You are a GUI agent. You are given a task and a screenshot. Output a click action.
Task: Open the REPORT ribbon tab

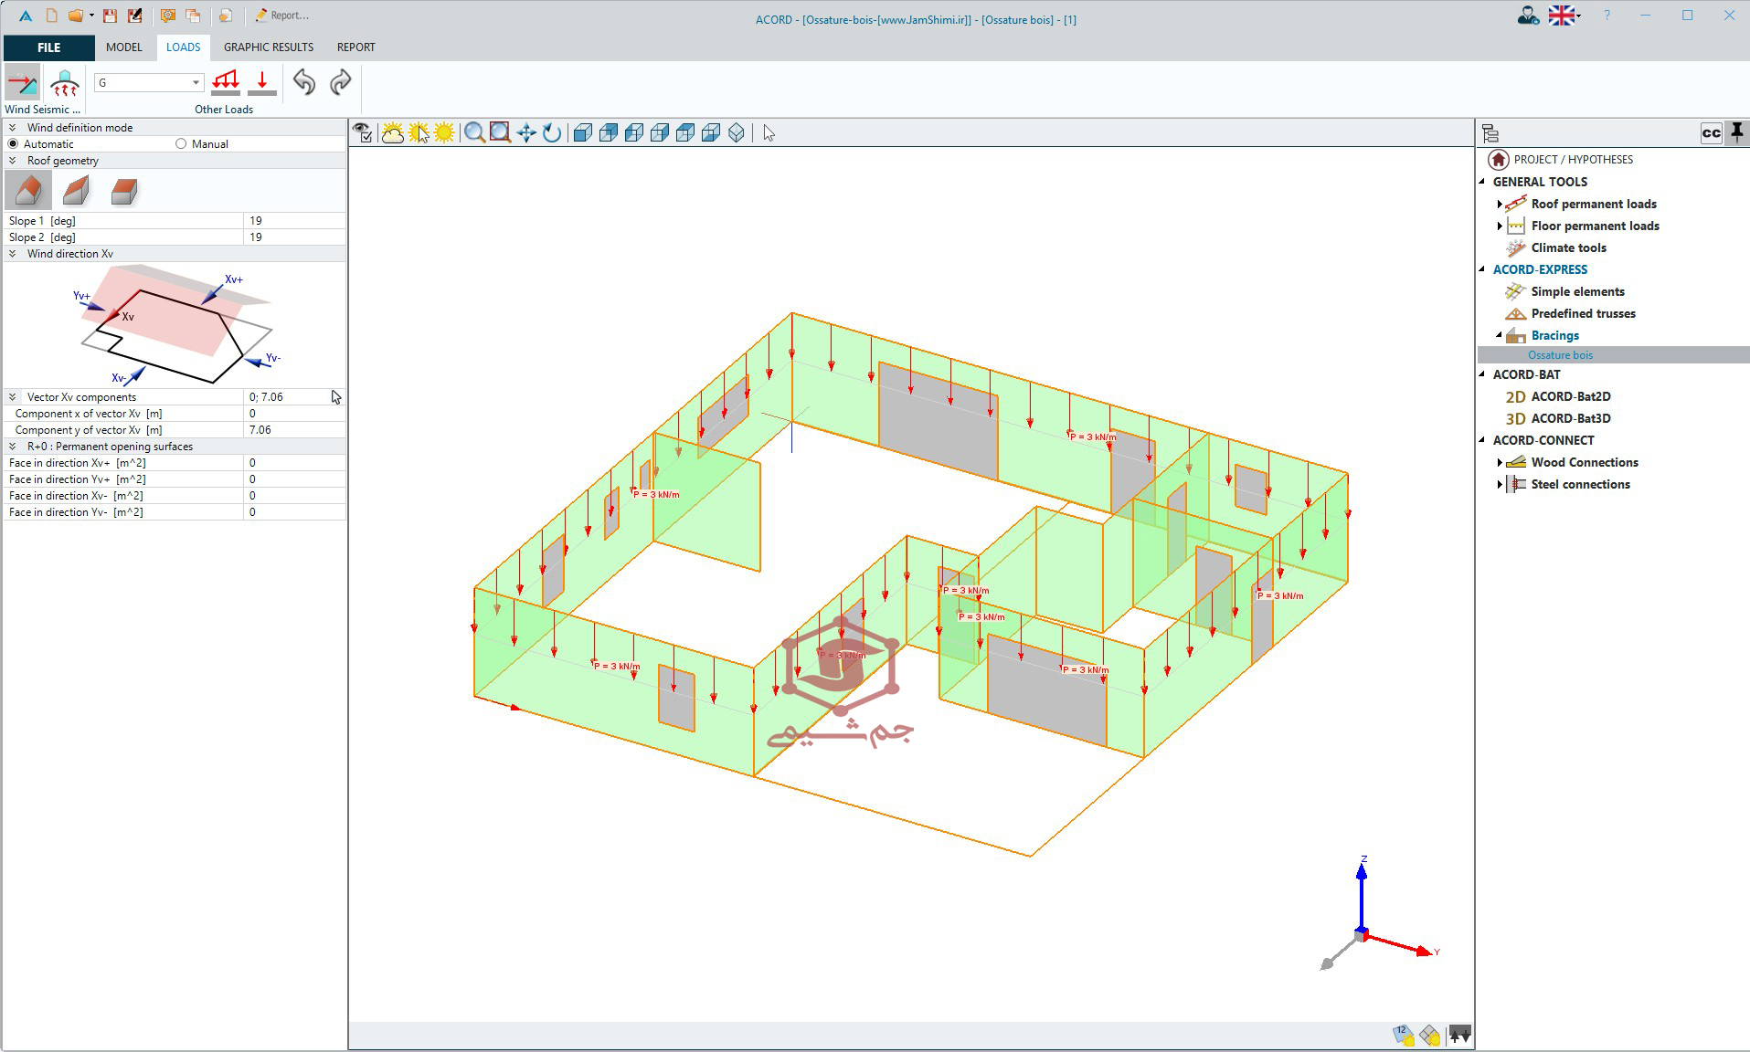tap(356, 47)
